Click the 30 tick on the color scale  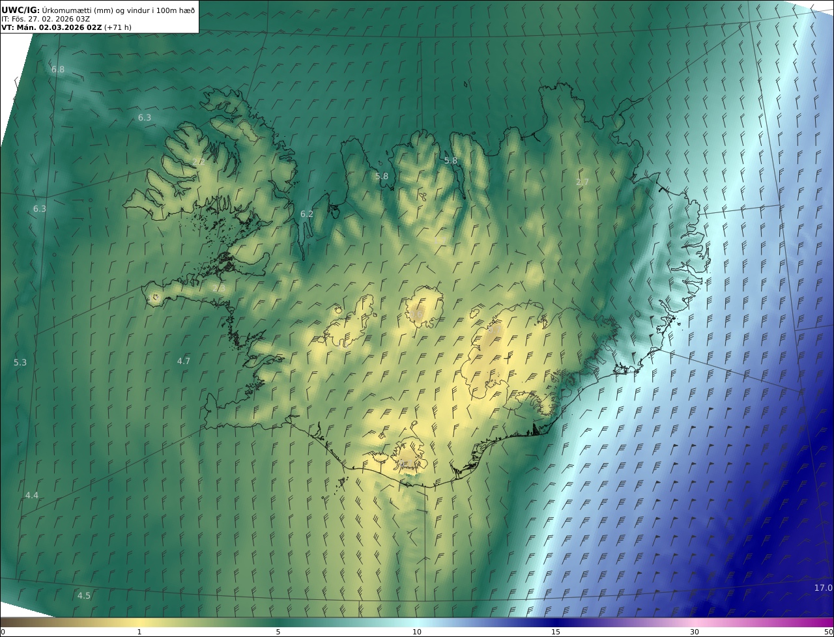tap(695, 632)
